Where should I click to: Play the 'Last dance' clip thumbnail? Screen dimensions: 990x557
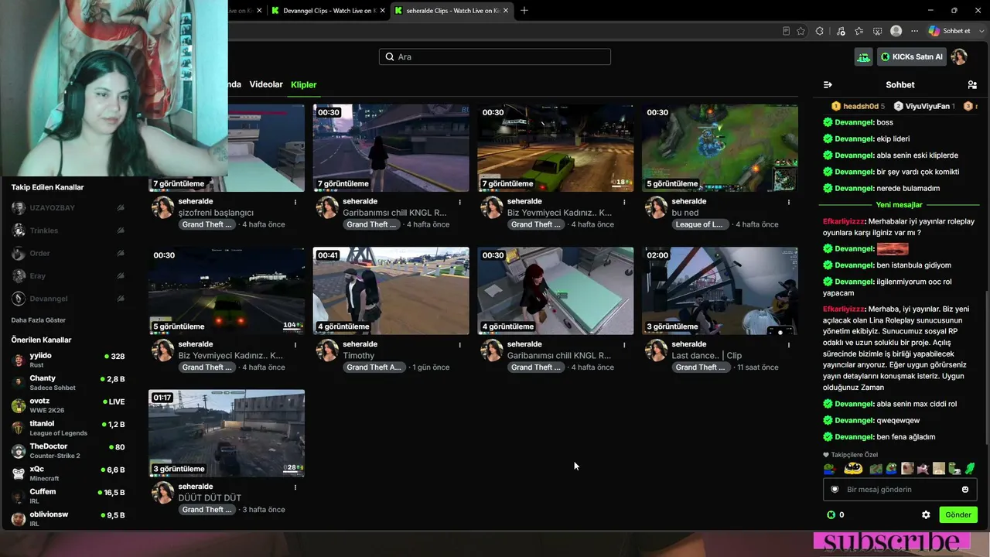719,291
